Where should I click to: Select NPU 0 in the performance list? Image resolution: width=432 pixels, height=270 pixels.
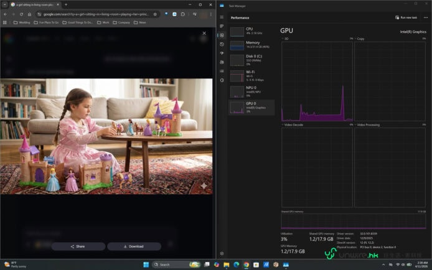point(251,91)
